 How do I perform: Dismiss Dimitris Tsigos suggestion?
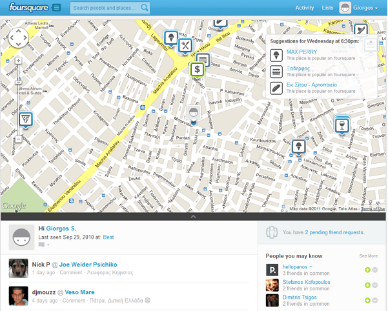(x=375, y=301)
